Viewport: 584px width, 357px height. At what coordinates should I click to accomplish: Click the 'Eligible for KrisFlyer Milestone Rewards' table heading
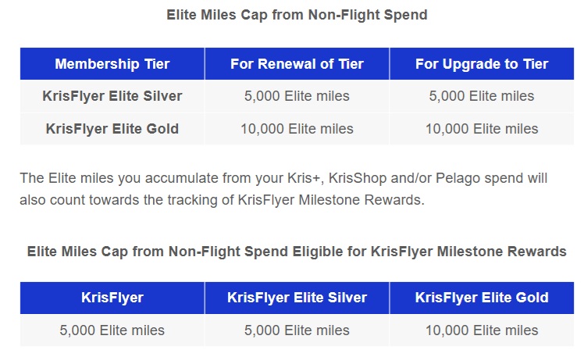pos(297,252)
